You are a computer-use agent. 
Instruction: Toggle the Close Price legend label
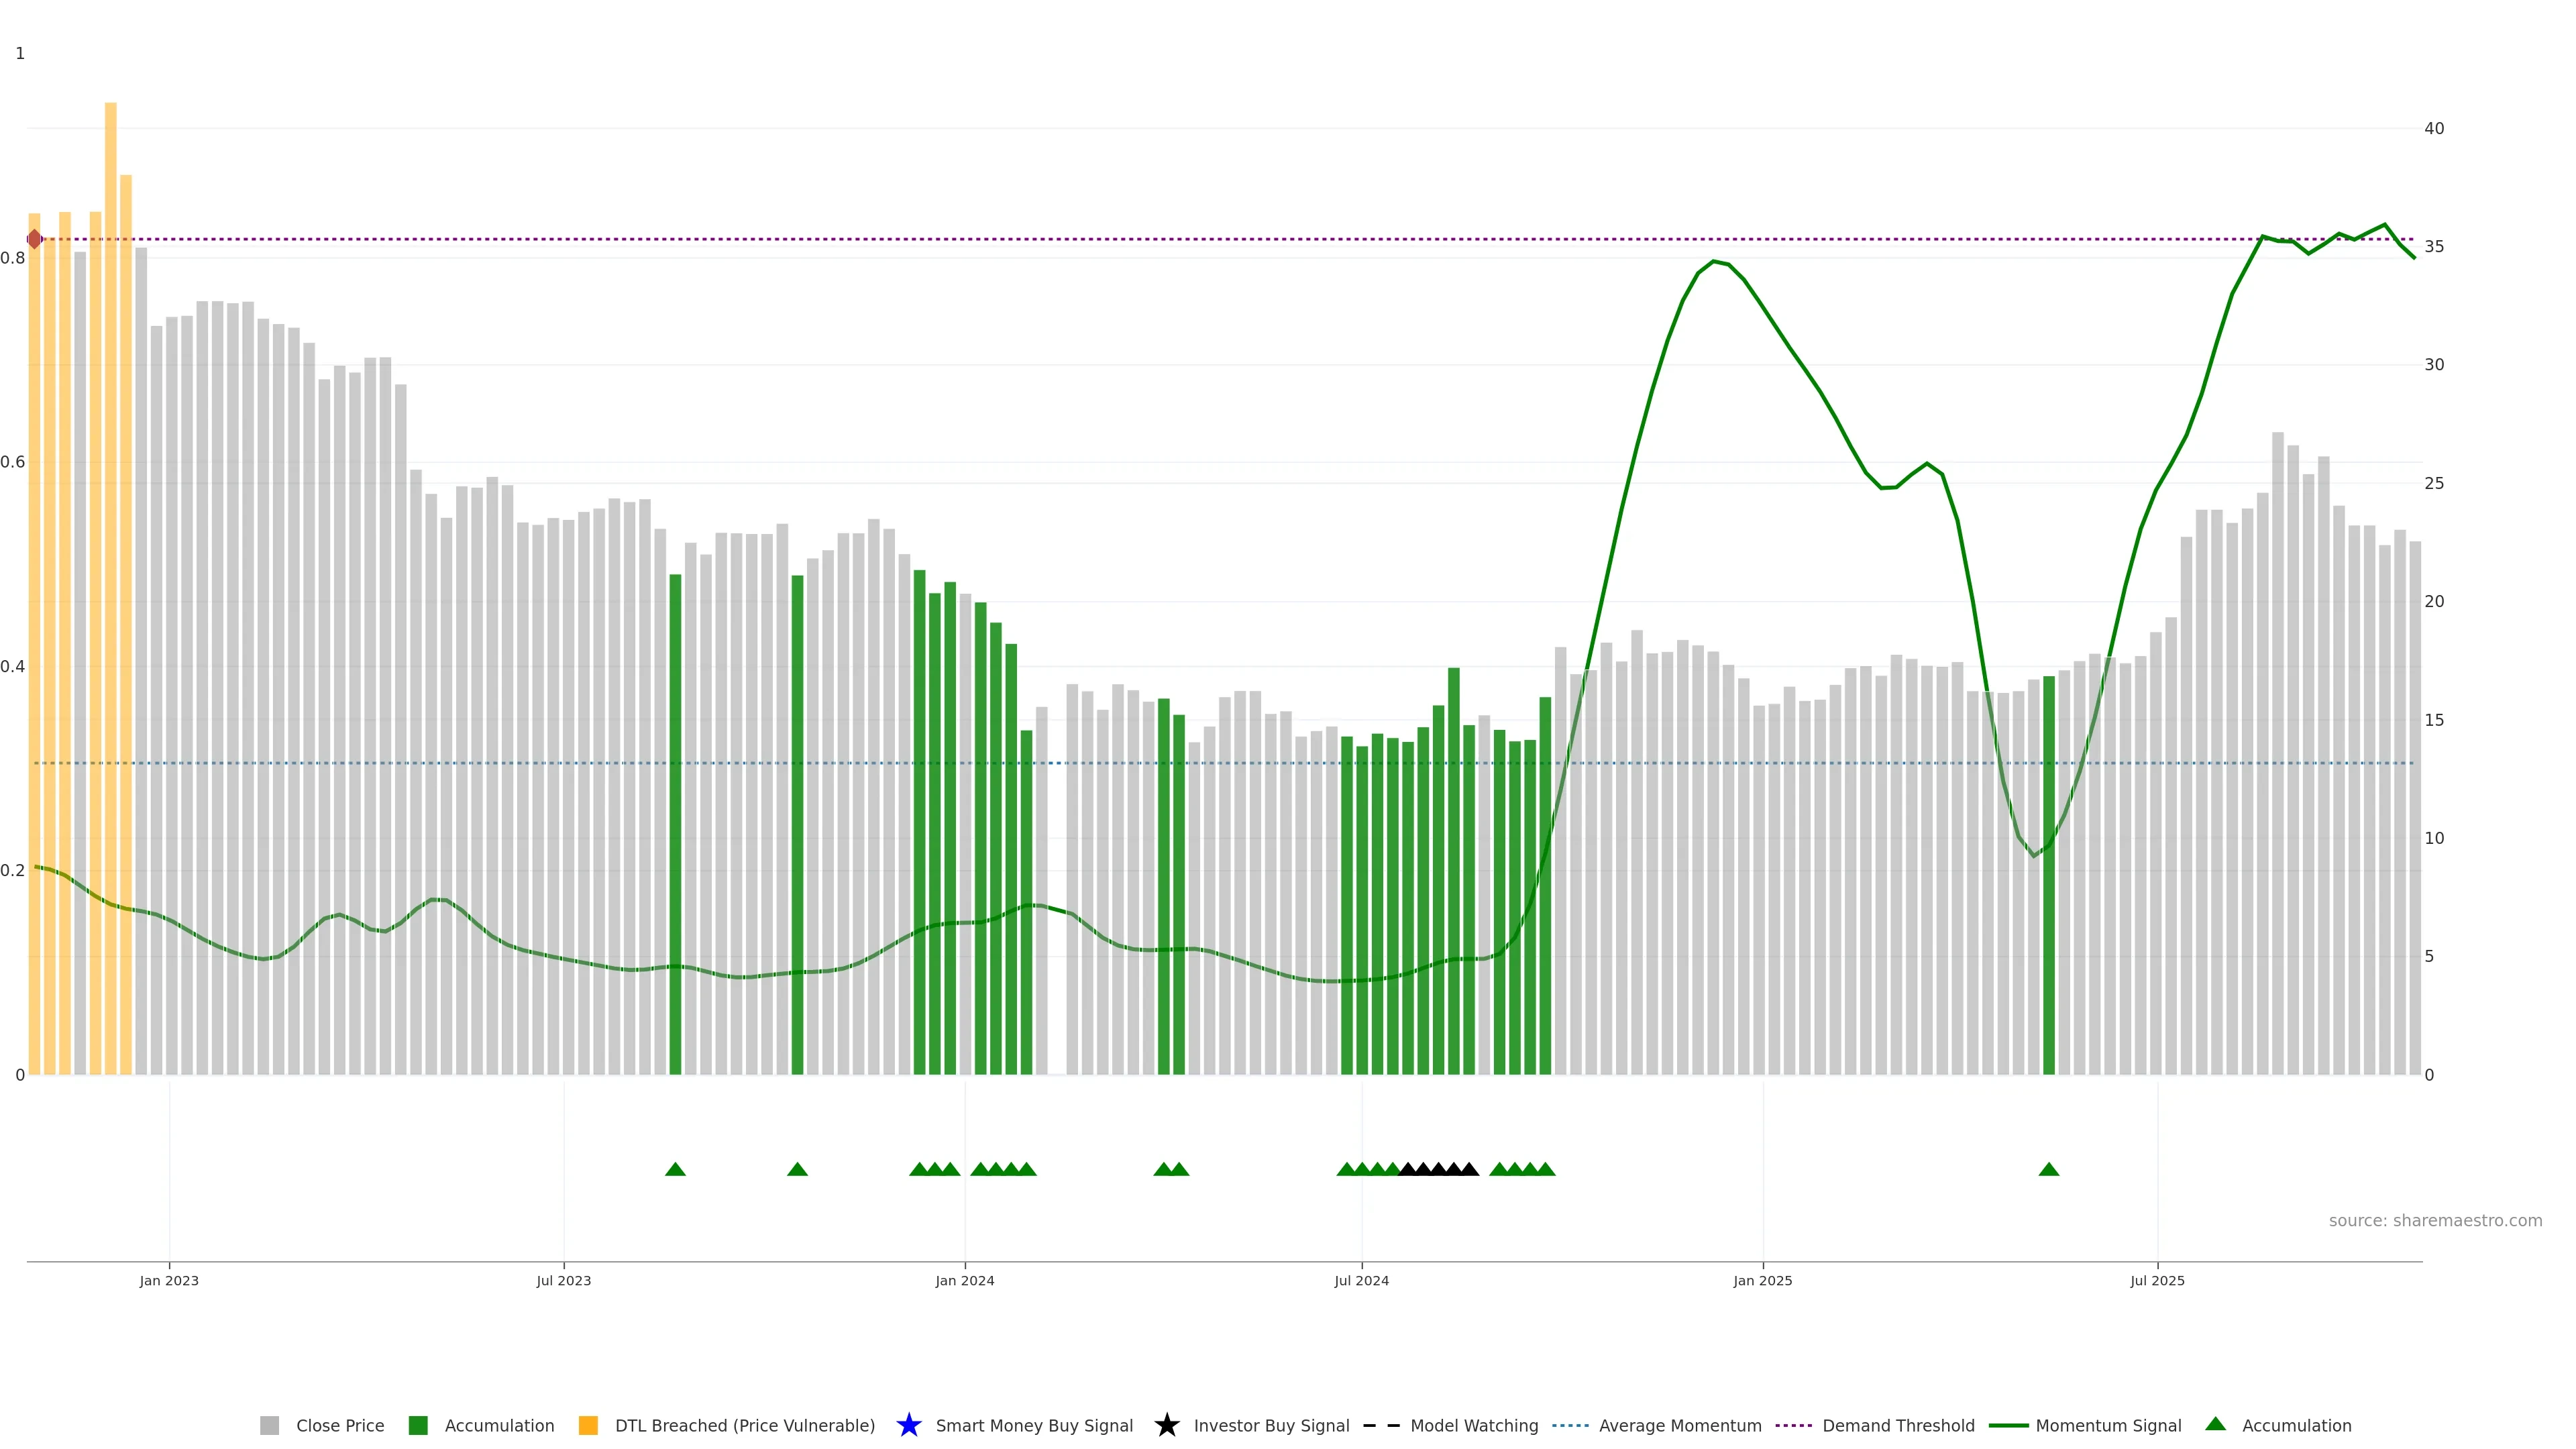[x=340, y=1426]
